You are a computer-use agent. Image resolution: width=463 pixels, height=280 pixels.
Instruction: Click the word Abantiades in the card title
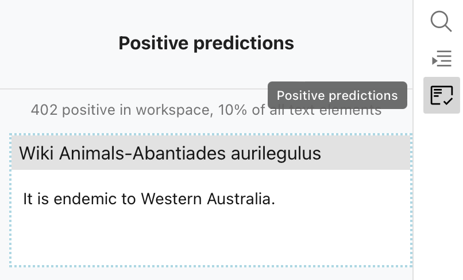tap(179, 153)
